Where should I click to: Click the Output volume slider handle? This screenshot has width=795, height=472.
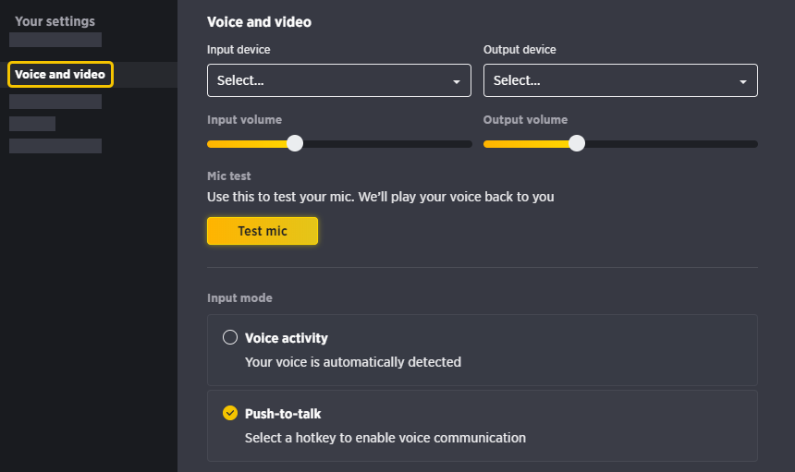(577, 143)
